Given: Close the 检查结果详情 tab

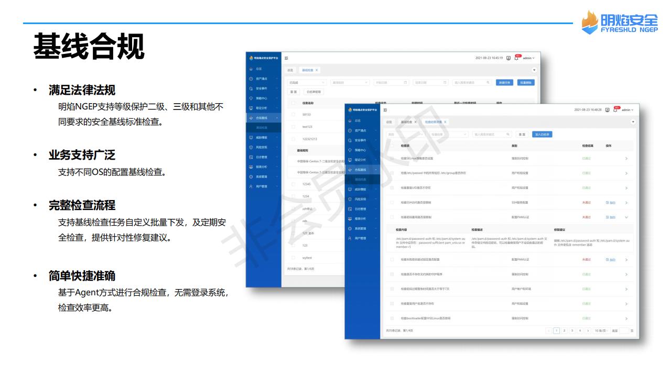Looking at the screenshot, I should pos(445,122).
